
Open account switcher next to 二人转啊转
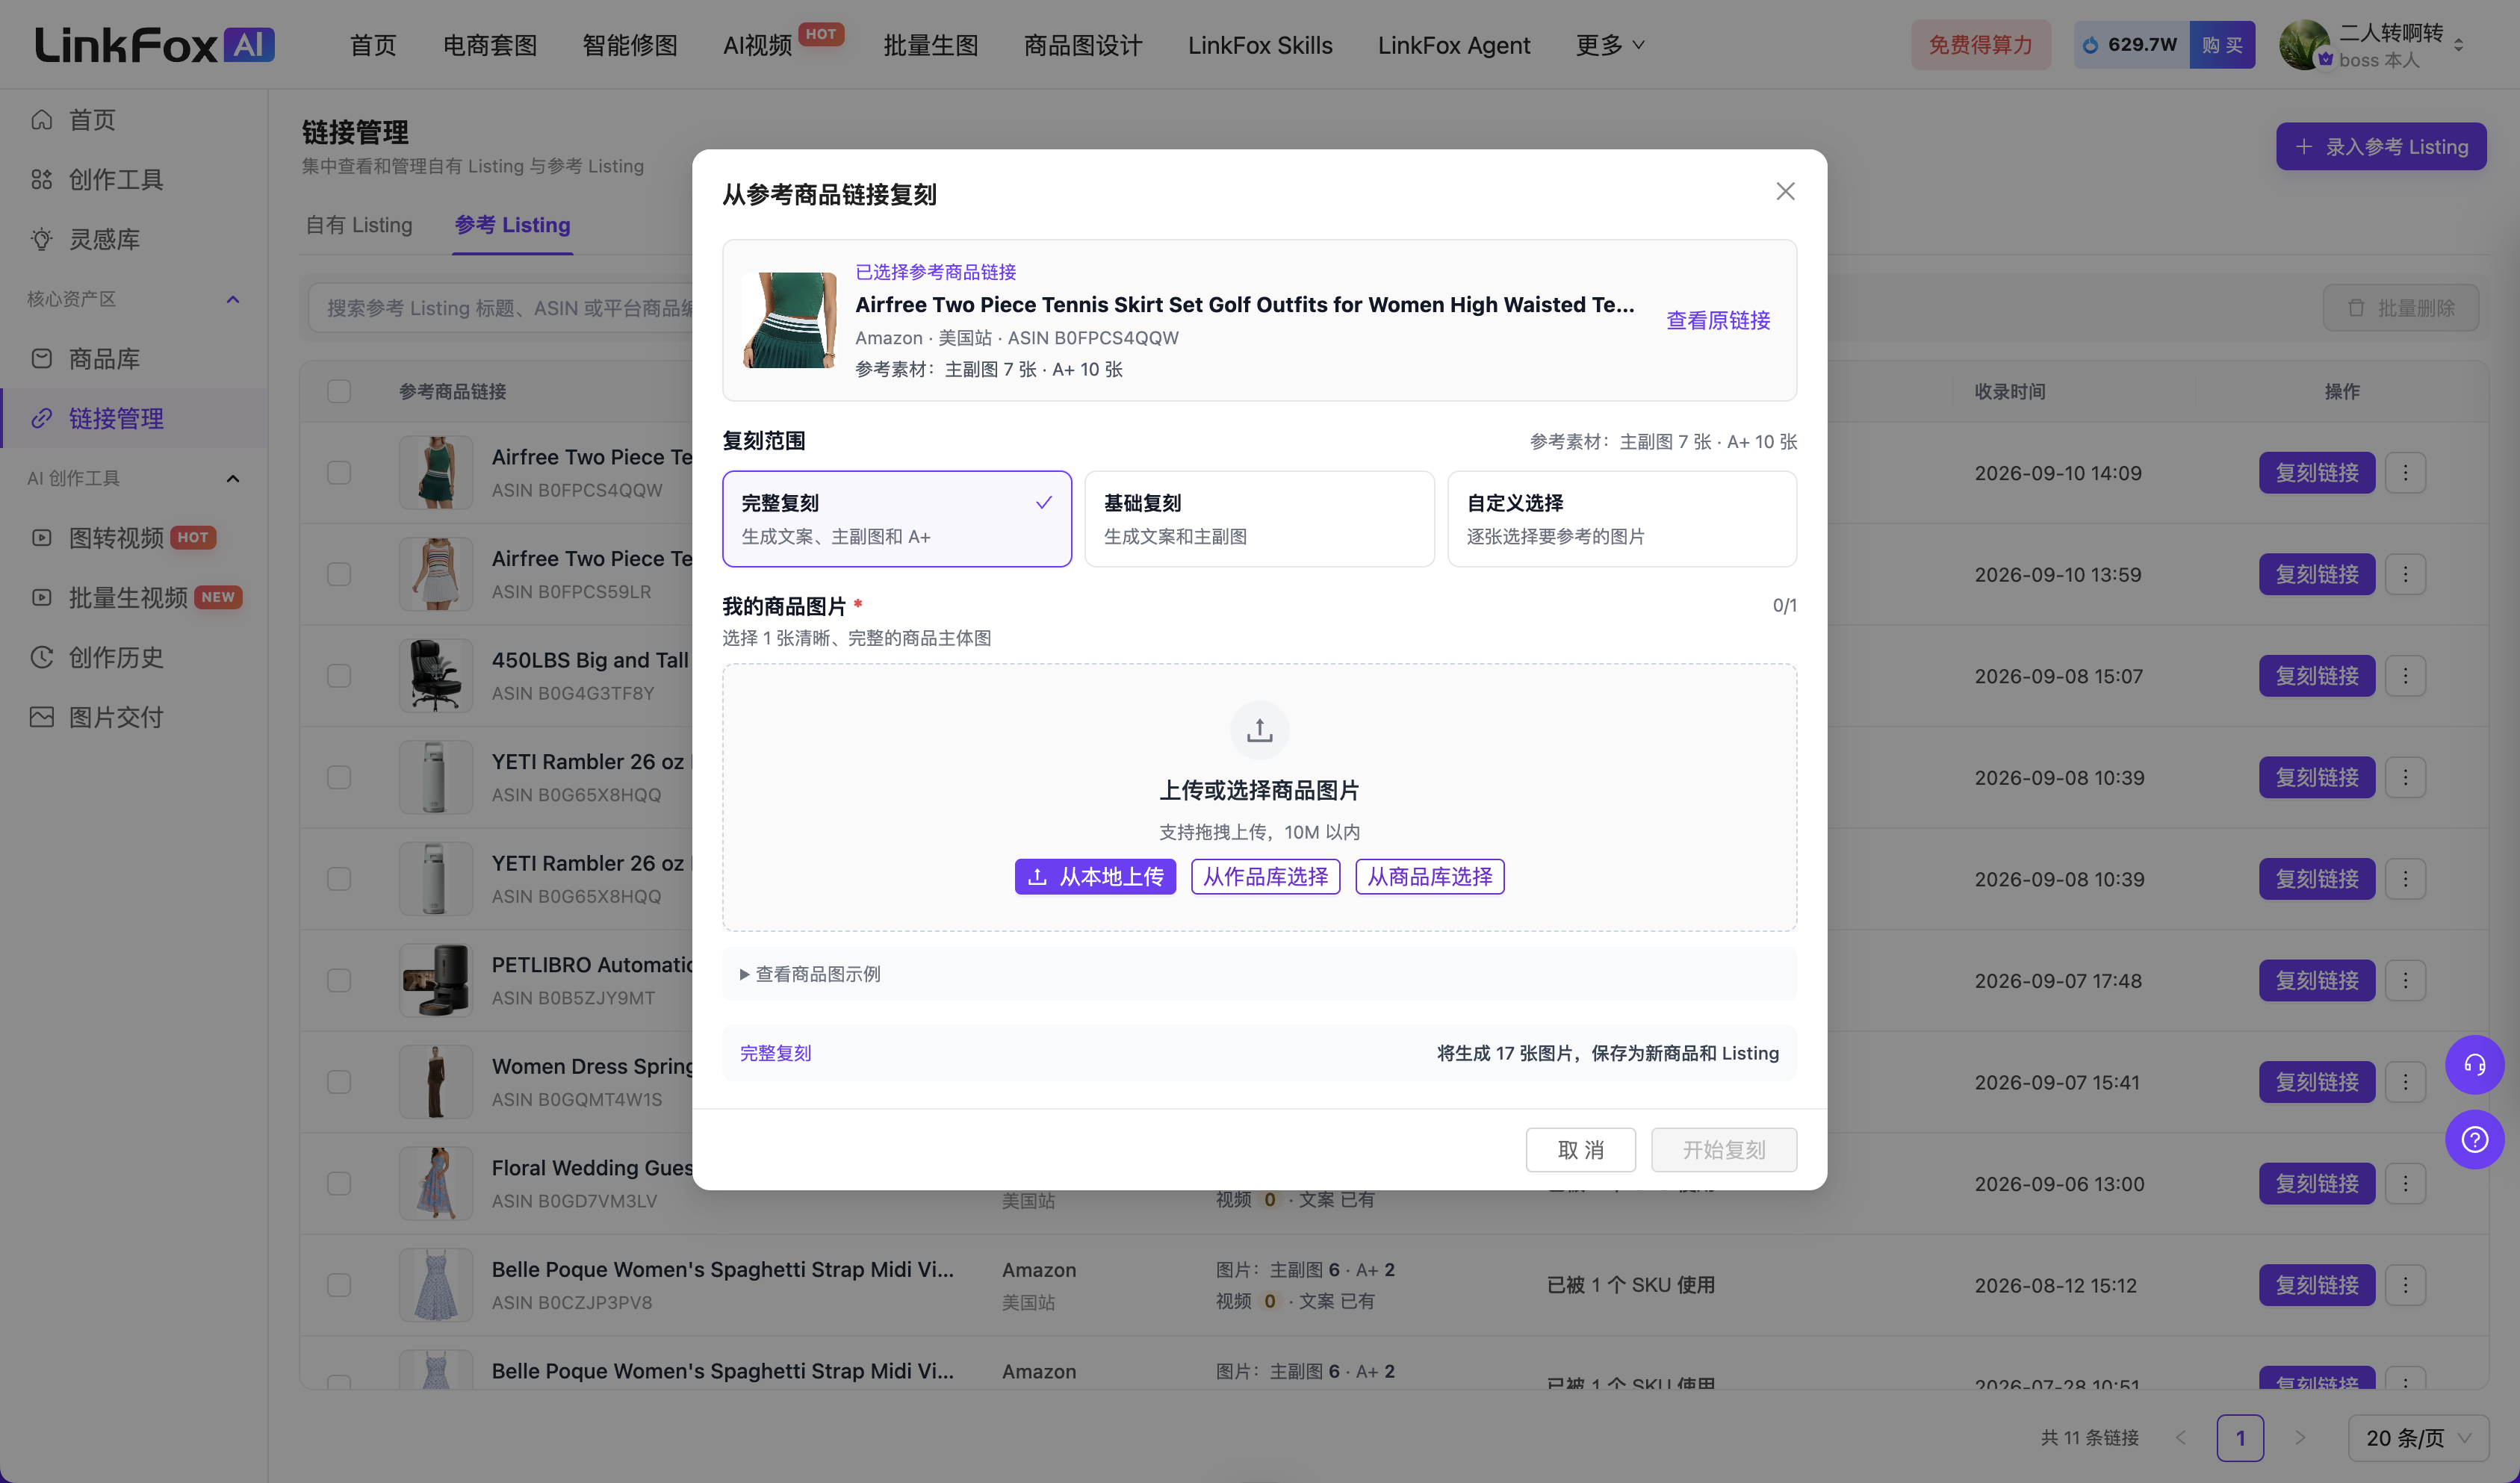[2458, 45]
